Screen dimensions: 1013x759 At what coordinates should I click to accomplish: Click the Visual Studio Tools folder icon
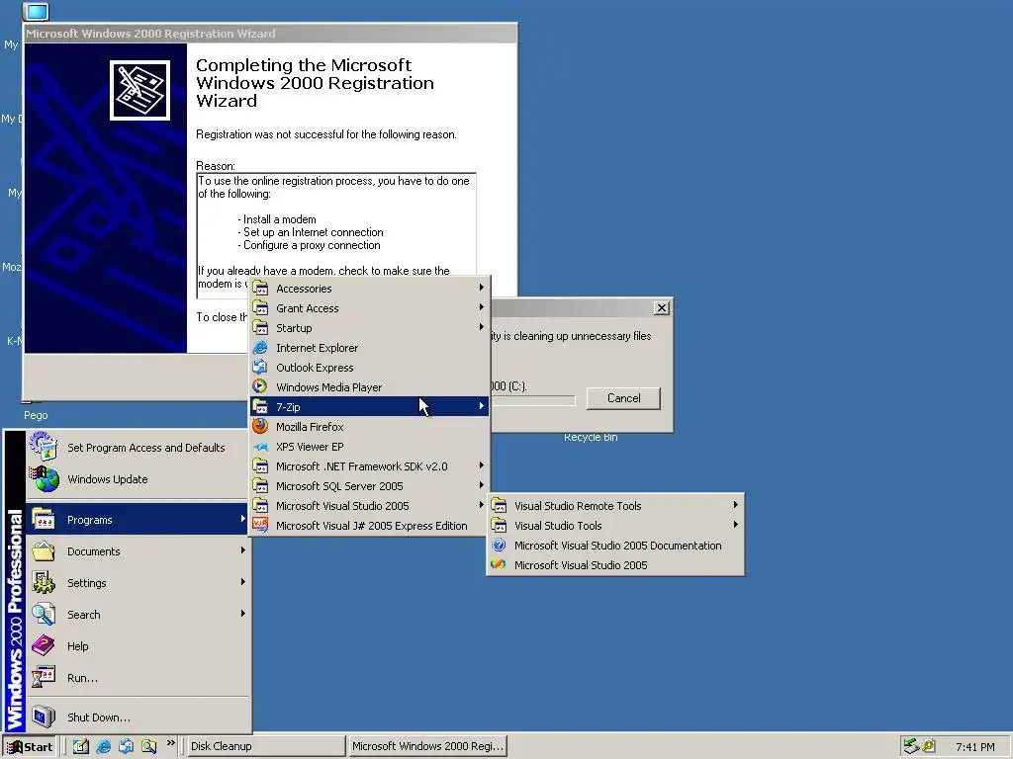click(x=499, y=526)
